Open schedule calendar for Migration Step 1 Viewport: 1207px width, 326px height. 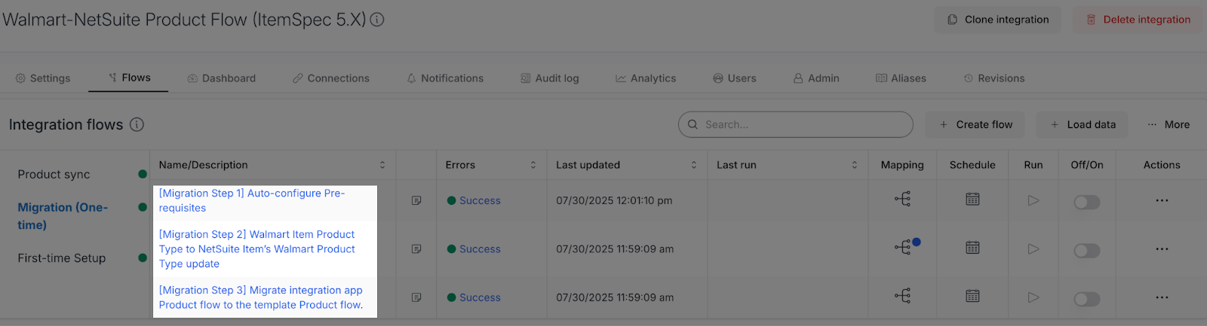tap(972, 199)
